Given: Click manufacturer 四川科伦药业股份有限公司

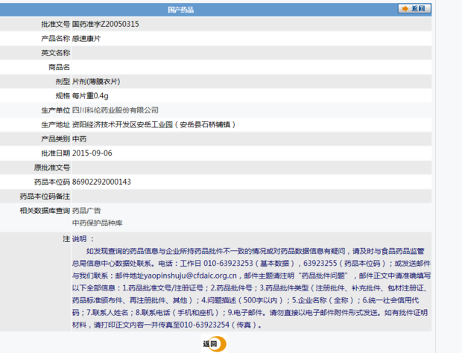Looking at the screenshot, I should 115,110.
